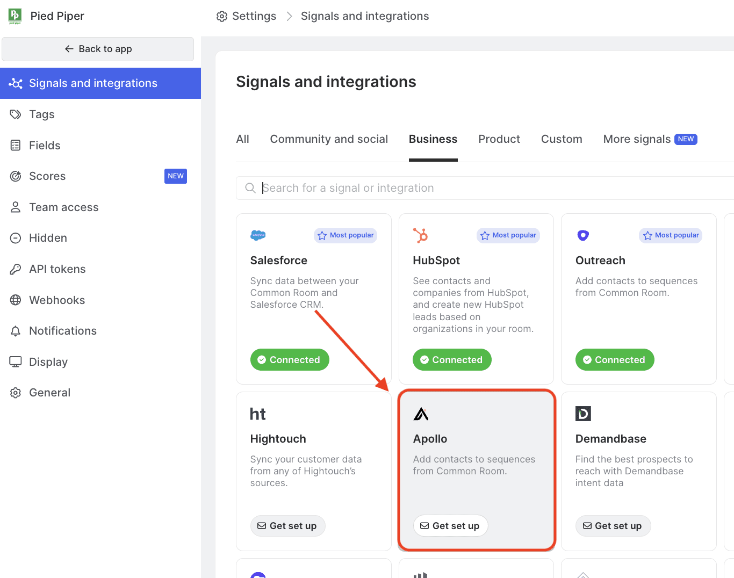Focus the signal or integration search field
The width and height of the screenshot is (734, 578).
click(x=485, y=188)
